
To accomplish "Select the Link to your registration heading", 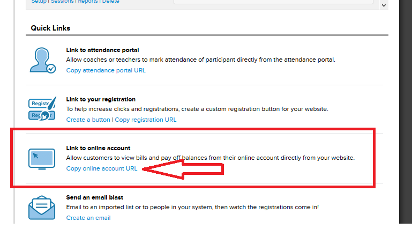I will (101, 99).
